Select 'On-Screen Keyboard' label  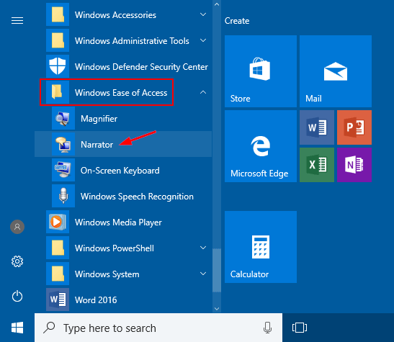tap(120, 171)
